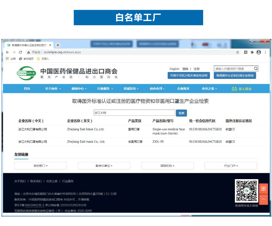Viewport: 272px width, 226px height.
Task: Expand the 新闻中心 navigation menu
Action: 79,89
